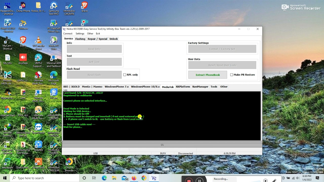
Task: Open the NaviManager tab
Action: click(x=200, y=87)
